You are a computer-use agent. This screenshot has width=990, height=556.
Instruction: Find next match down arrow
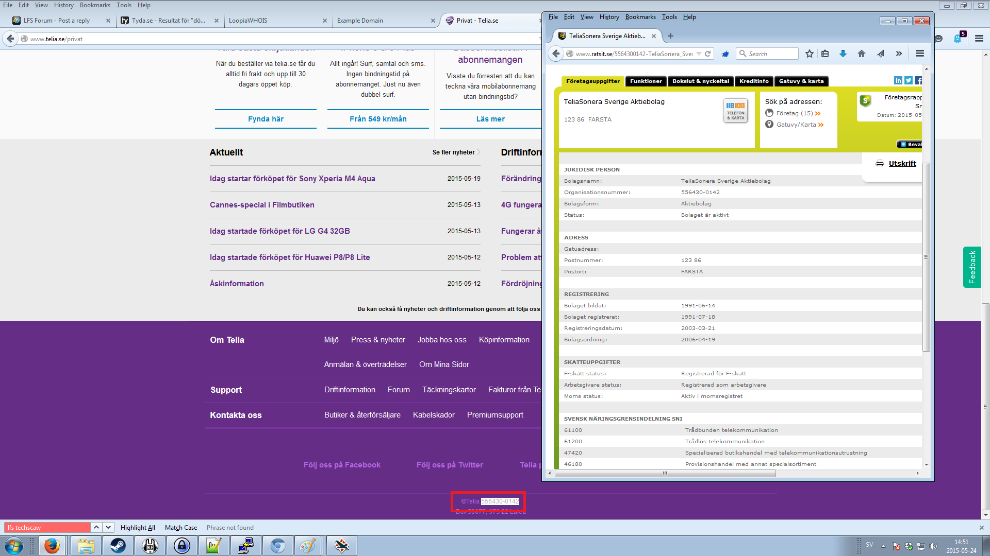click(x=108, y=527)
